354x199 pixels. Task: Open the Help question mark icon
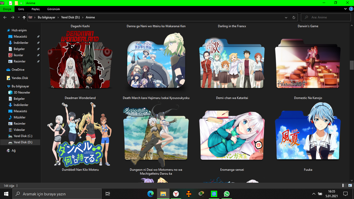(351, 9)
